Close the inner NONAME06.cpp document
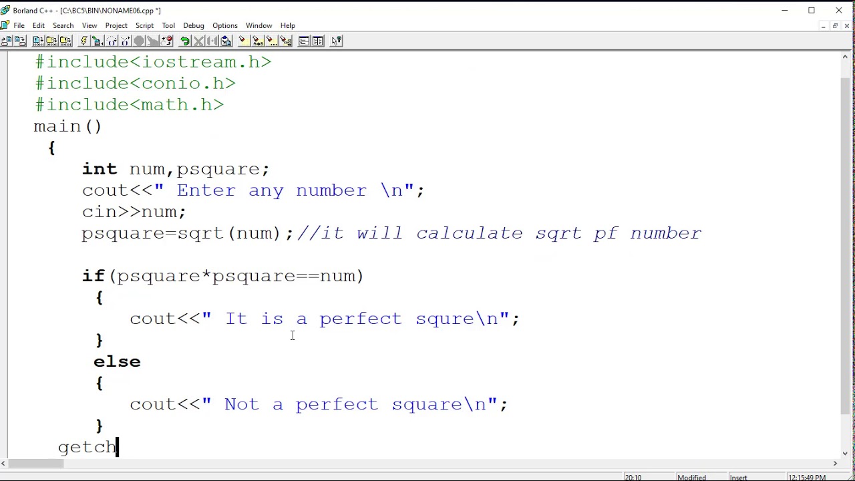Viewport: 855px width, 481px height. [848, 25]
